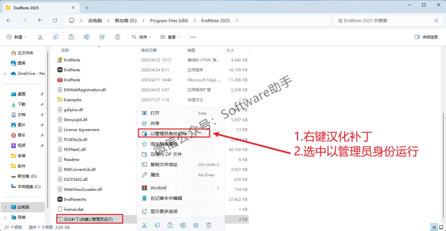Open 下载 in the sidebar
This screenshot has width=446, height=231.
point(19,105)
